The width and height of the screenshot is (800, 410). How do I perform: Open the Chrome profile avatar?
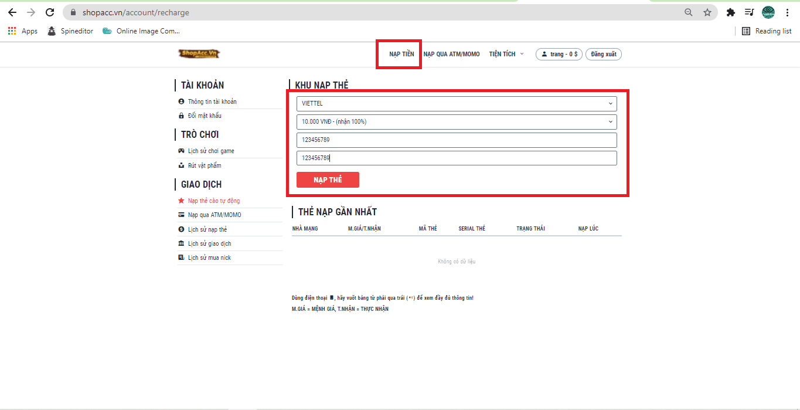(768, 12)
